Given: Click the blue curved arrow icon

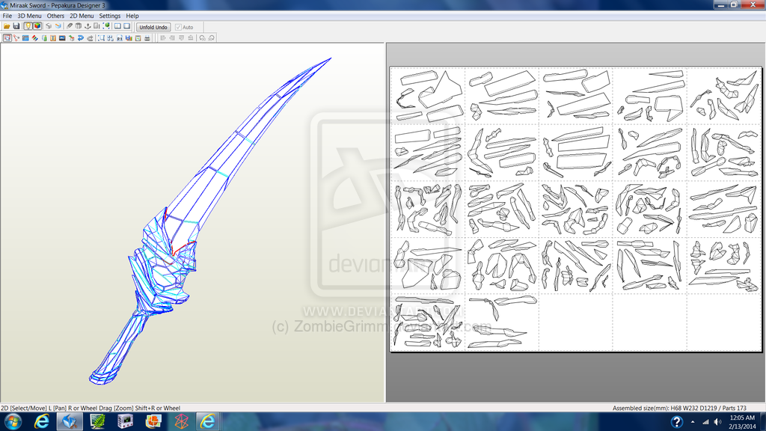Looking at the screenshot, I should [x=81, y=37].
